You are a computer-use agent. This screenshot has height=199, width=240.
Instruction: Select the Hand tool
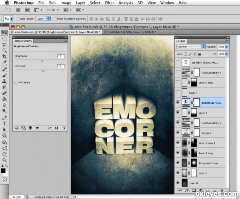[x=4, y=154]
